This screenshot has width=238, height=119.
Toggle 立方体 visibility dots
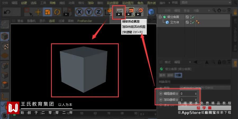pyautogui.click(x=191, y=22)
